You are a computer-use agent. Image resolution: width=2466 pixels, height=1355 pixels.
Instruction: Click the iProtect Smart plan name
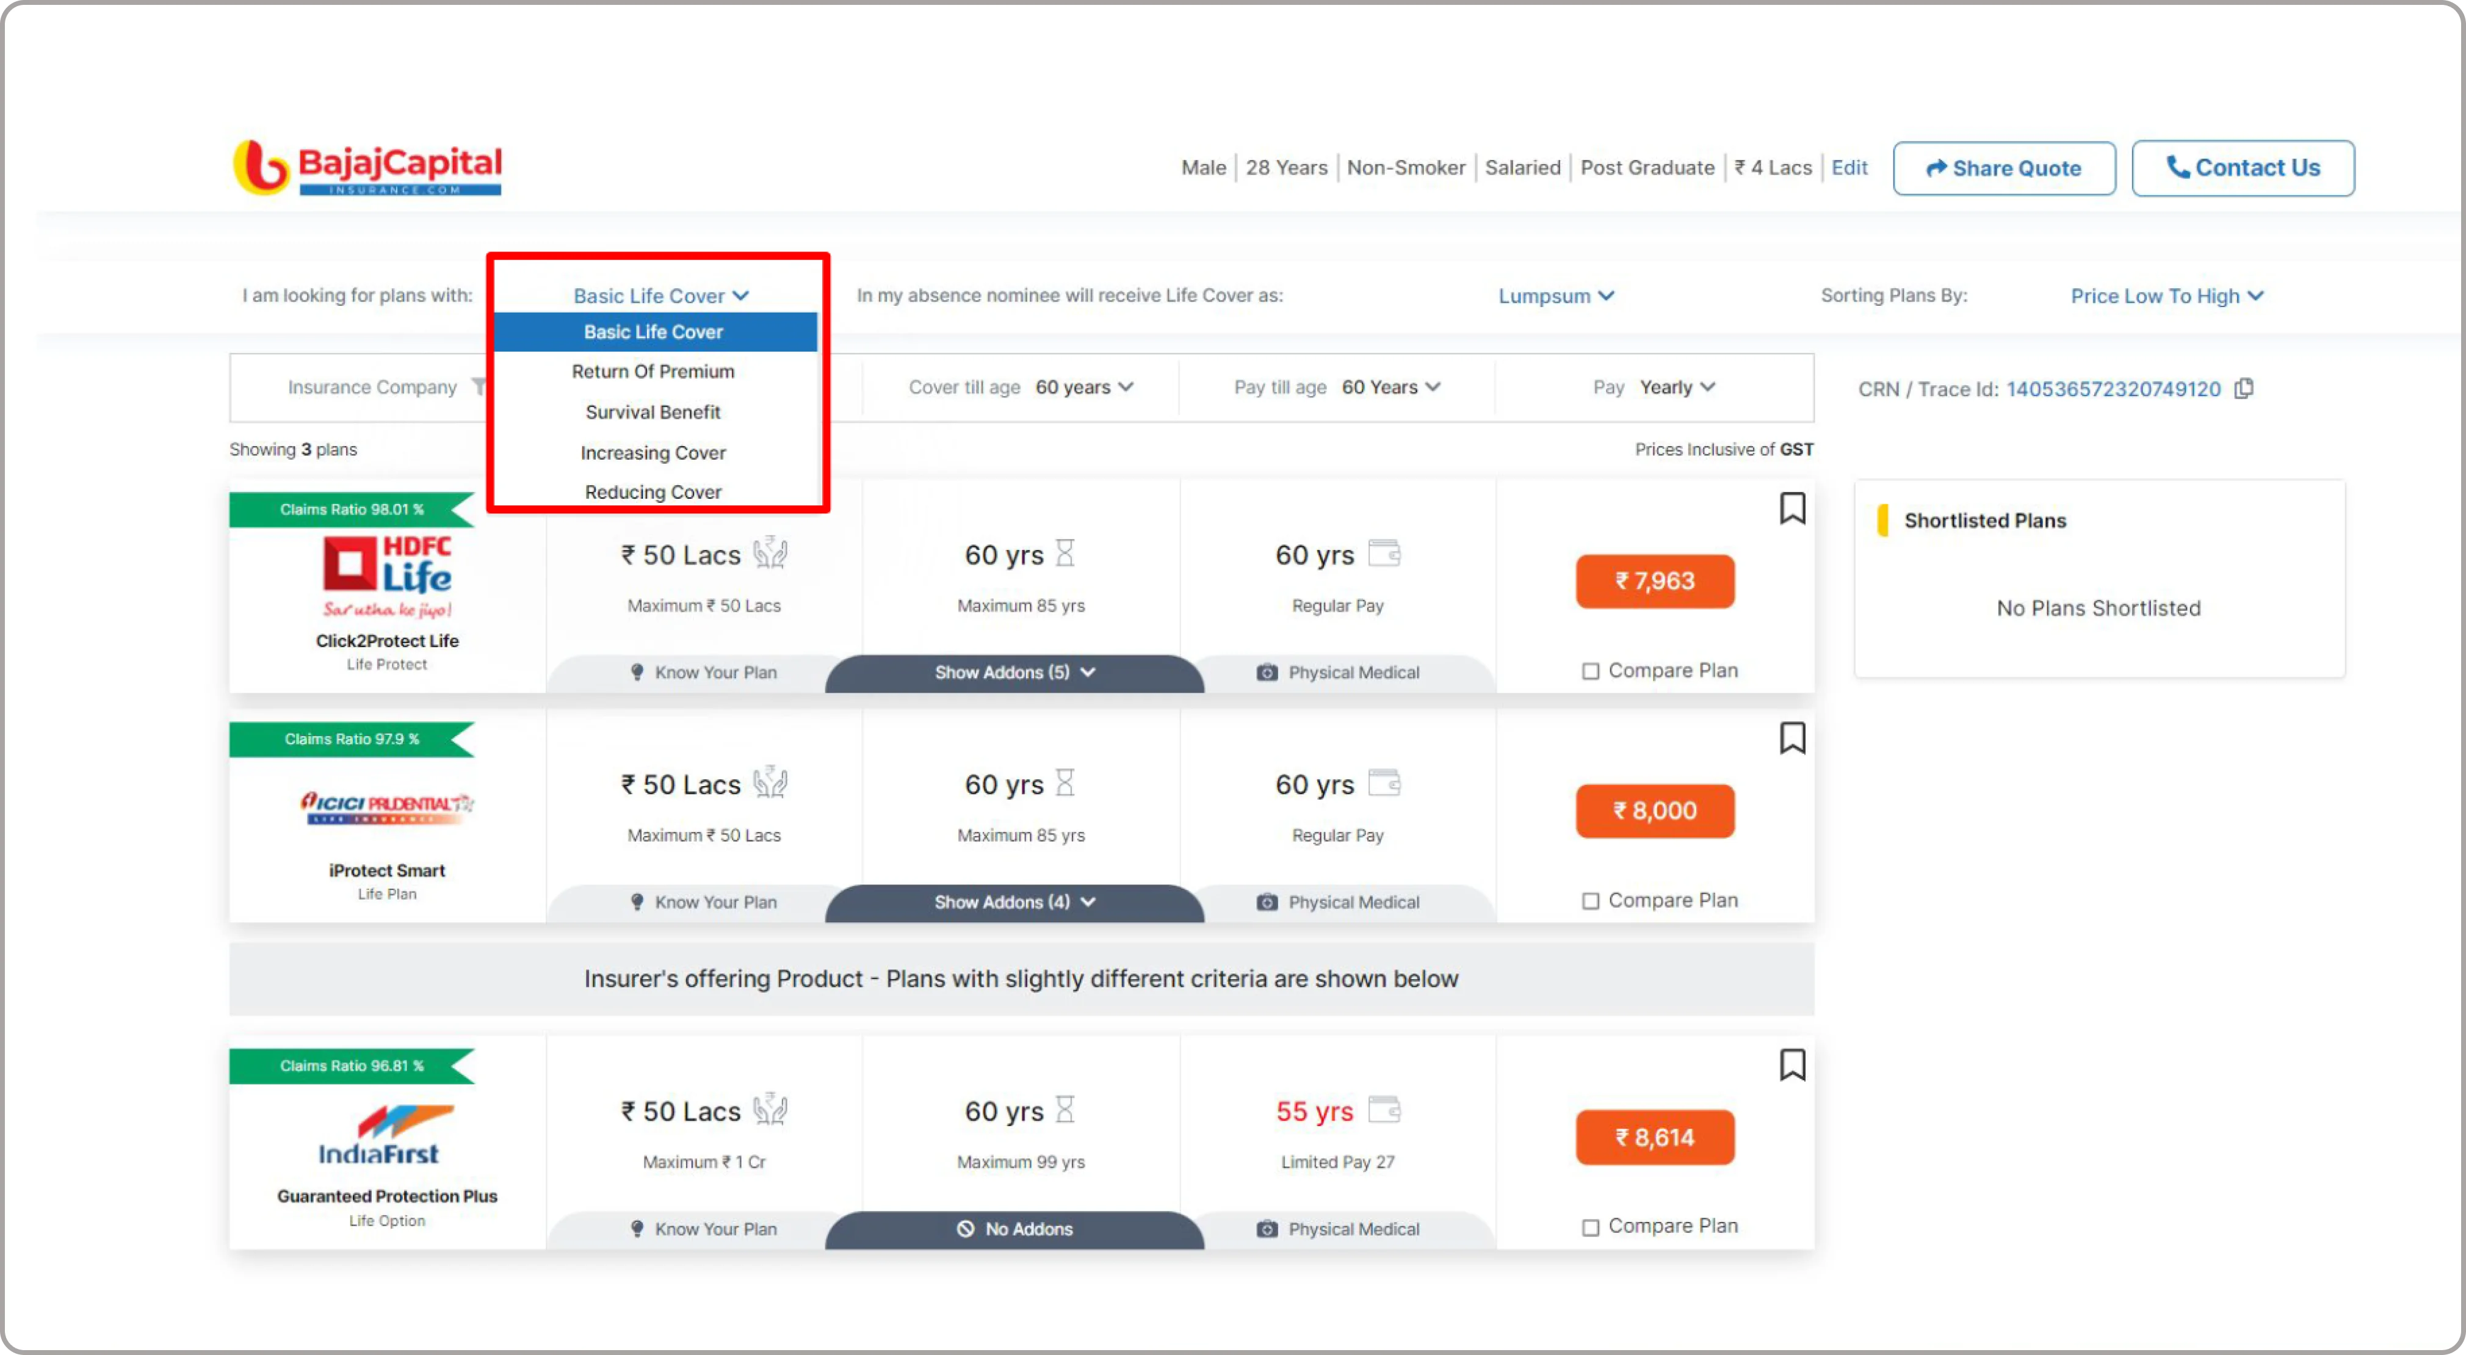(387, 870)
